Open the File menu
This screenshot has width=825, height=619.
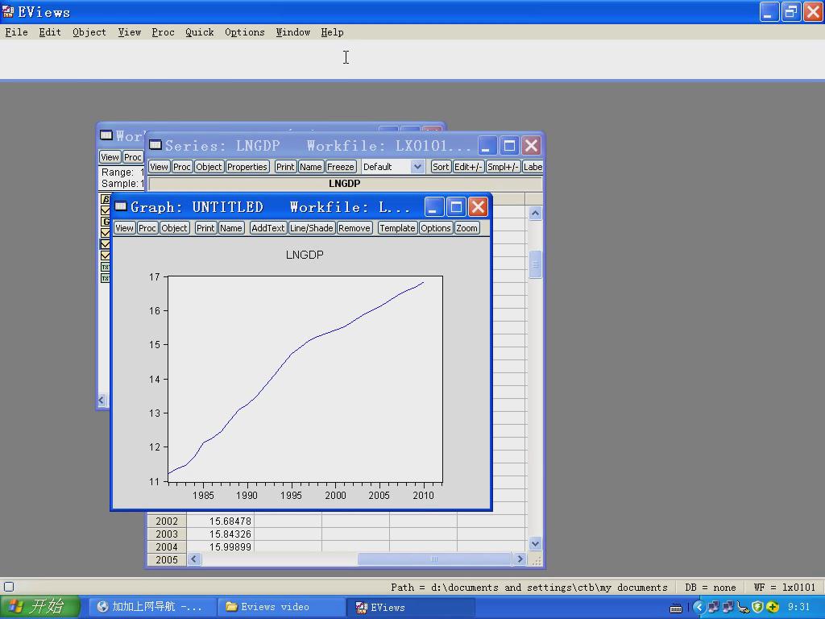[16, 32]
